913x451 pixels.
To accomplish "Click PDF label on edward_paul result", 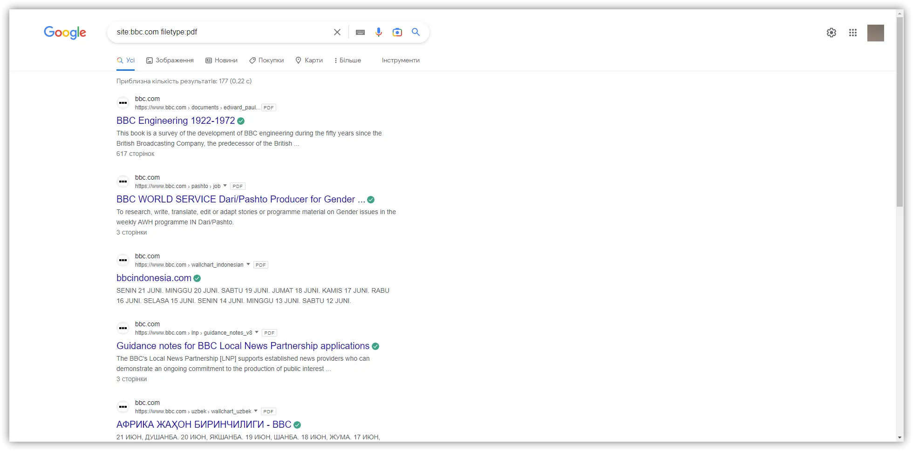I will coord(269,108).
